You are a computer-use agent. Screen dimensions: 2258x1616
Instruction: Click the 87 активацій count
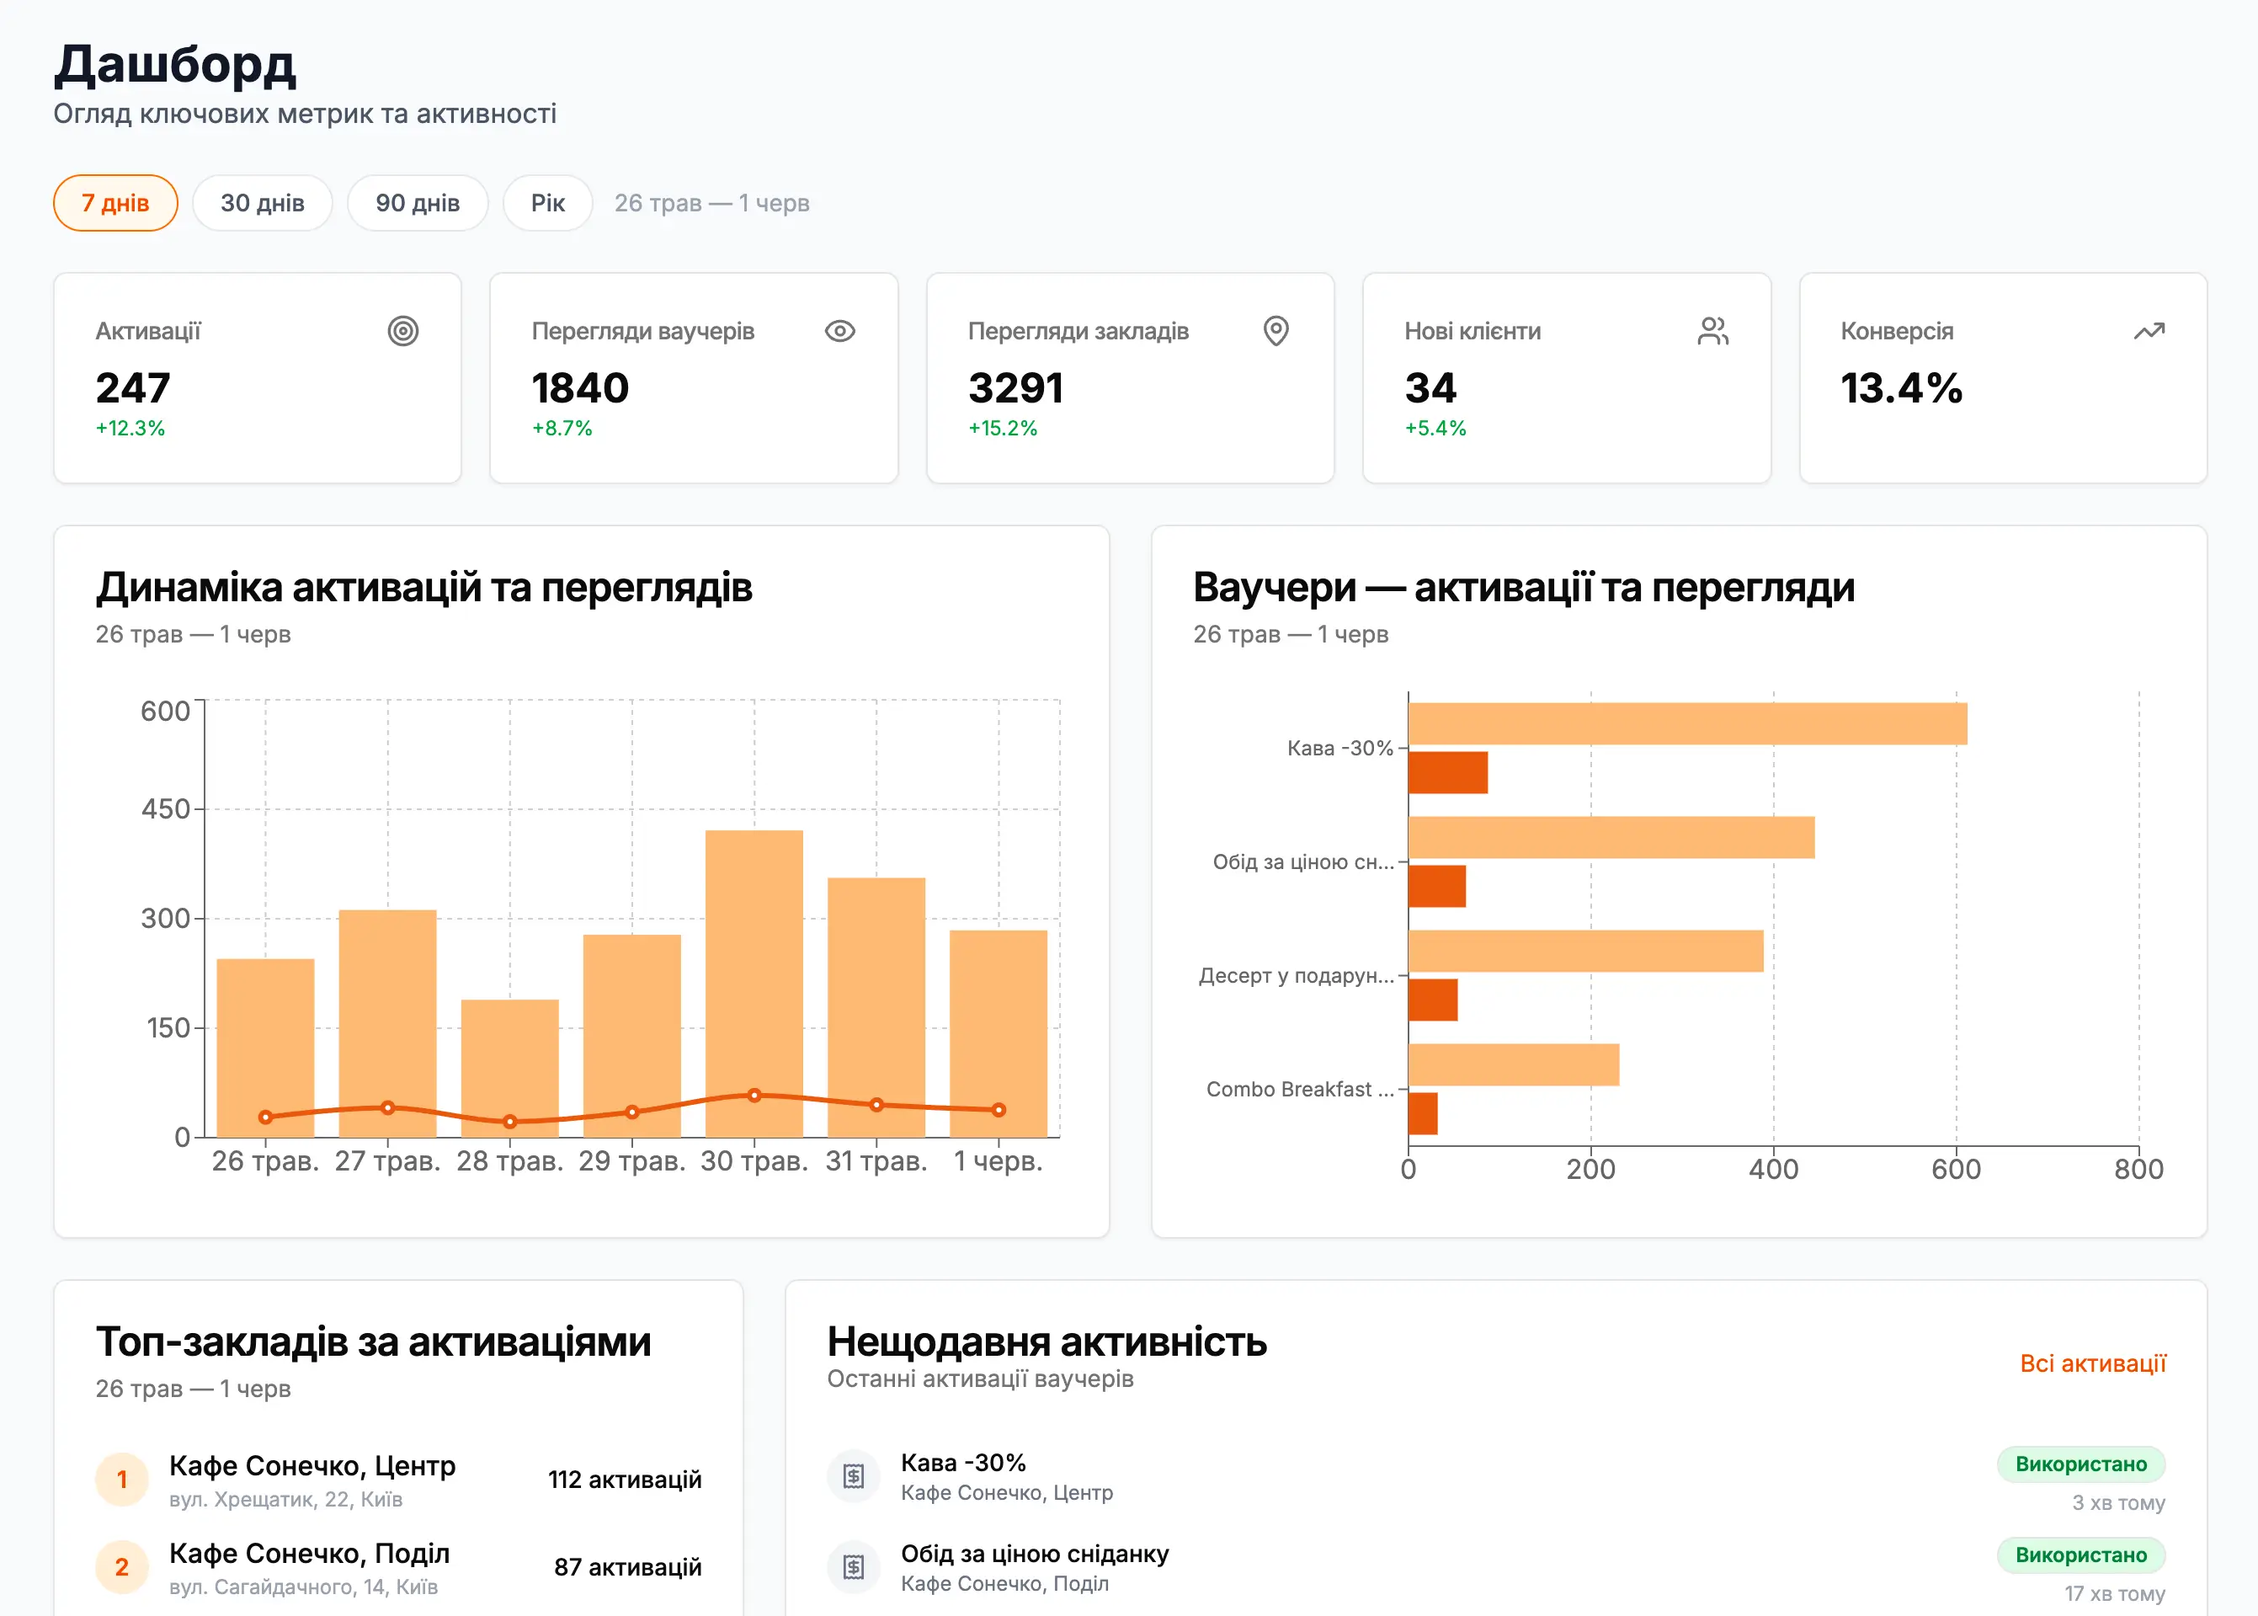click(x=628, y=1567)
